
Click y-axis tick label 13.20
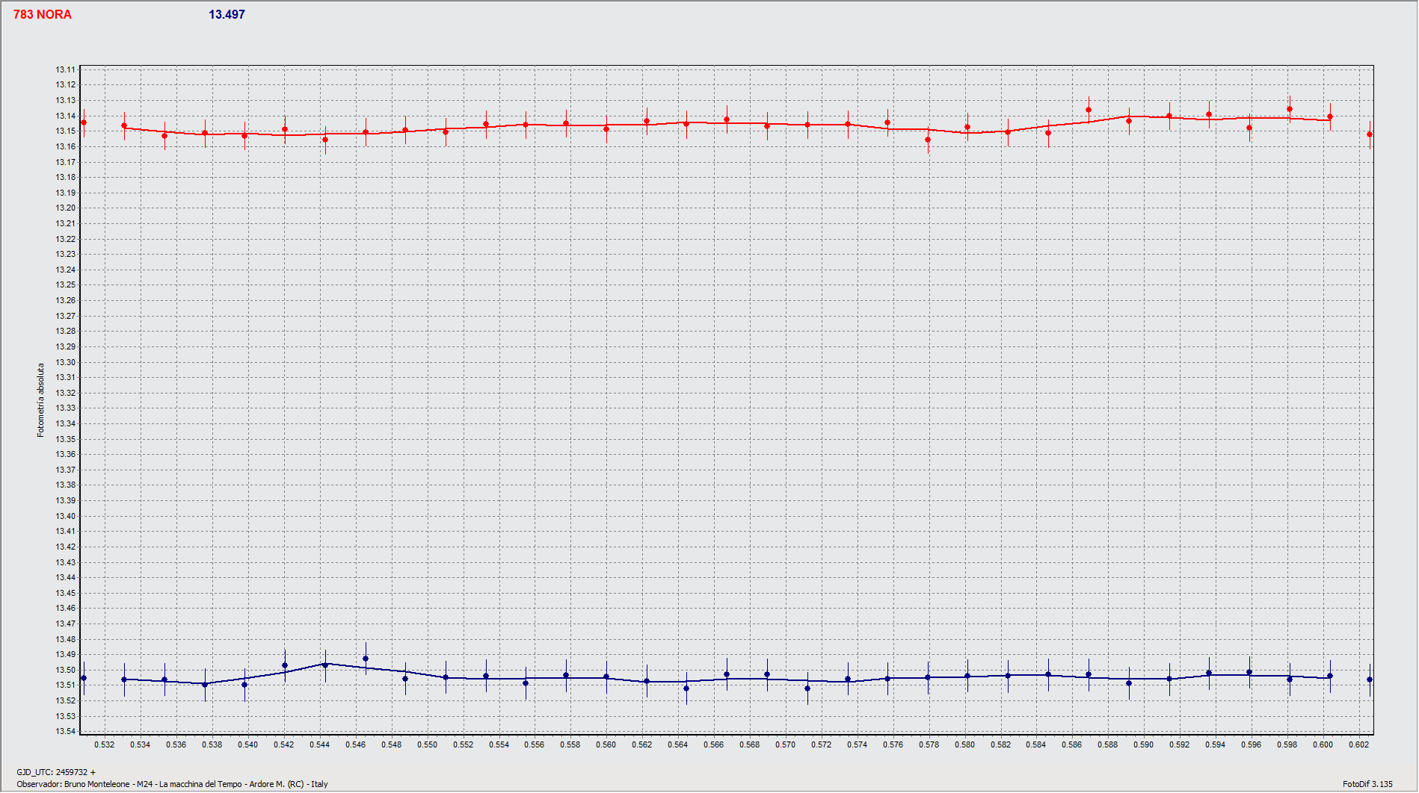65,208
